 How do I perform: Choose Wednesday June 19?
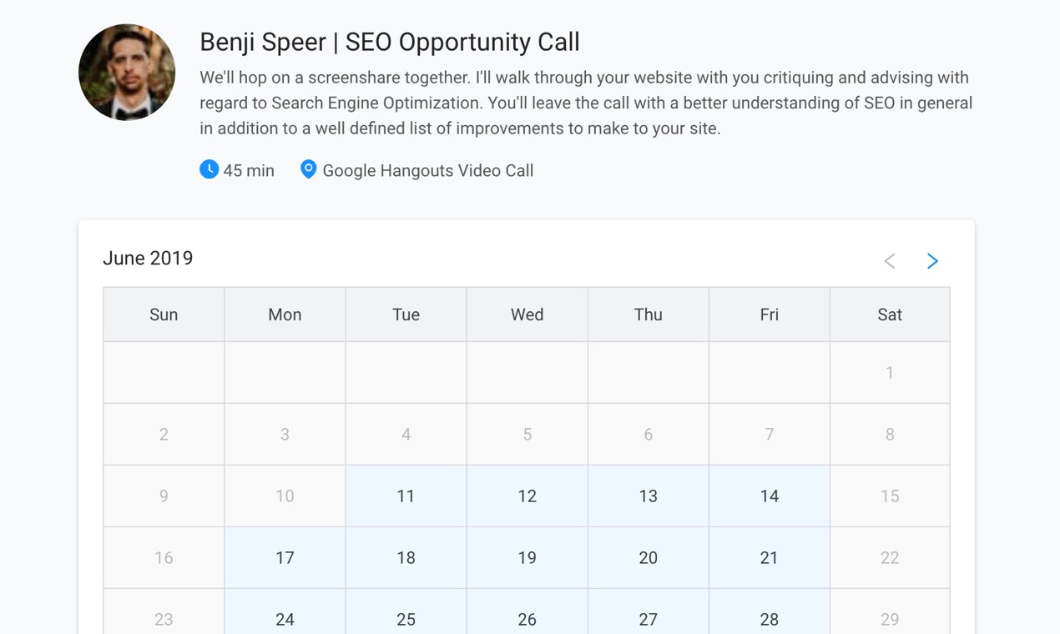[527, 557]
